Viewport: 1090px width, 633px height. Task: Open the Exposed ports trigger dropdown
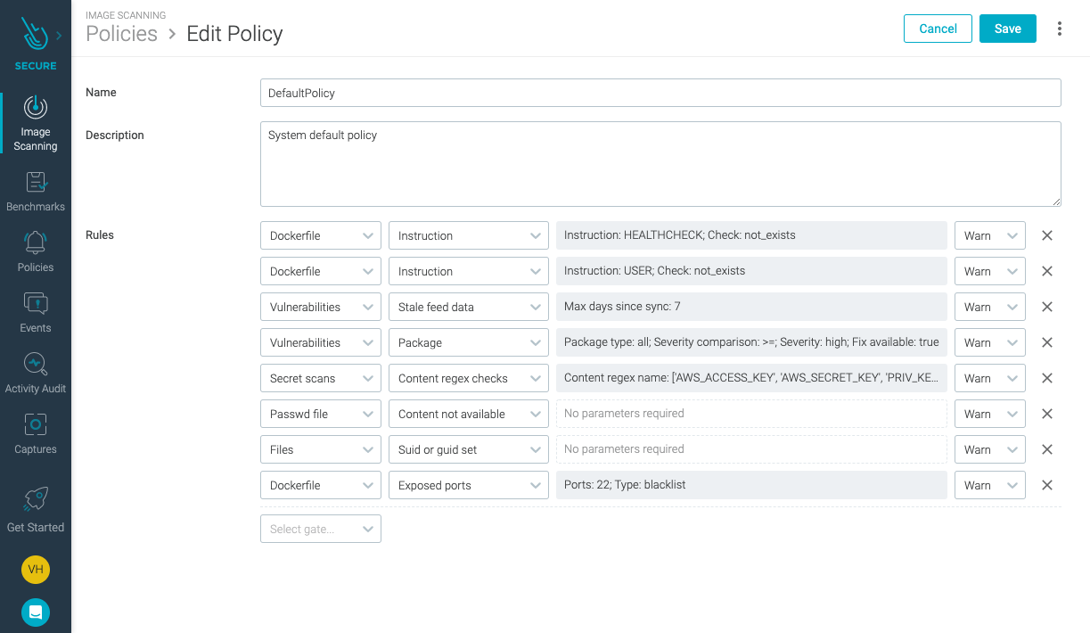click(469, 485)
